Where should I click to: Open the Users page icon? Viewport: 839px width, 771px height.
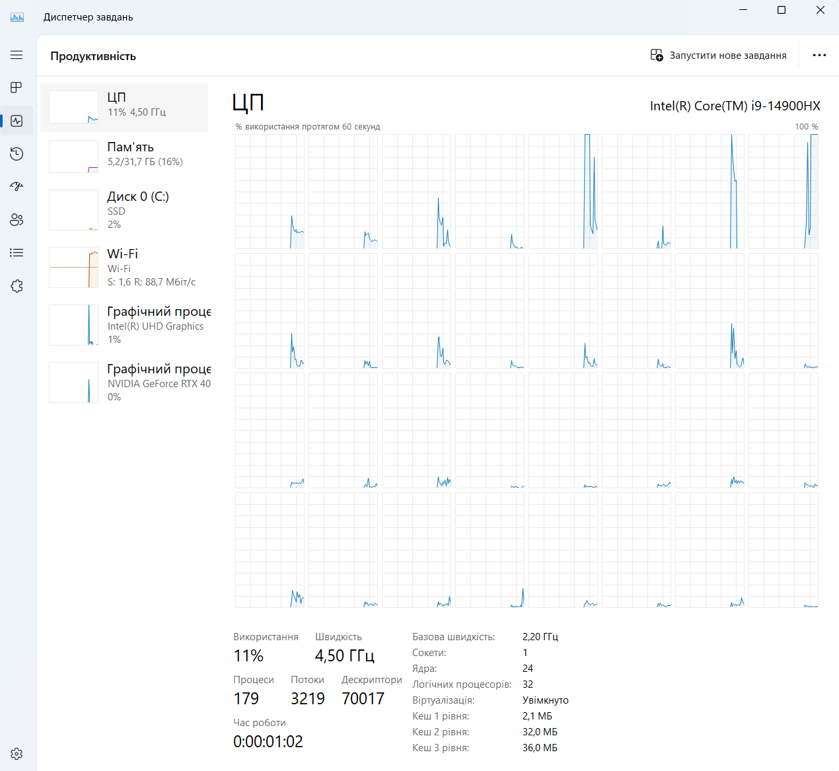(17, 220)
